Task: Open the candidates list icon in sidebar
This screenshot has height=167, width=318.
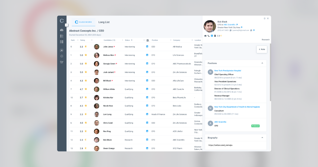Action: [x=62, y=36]
